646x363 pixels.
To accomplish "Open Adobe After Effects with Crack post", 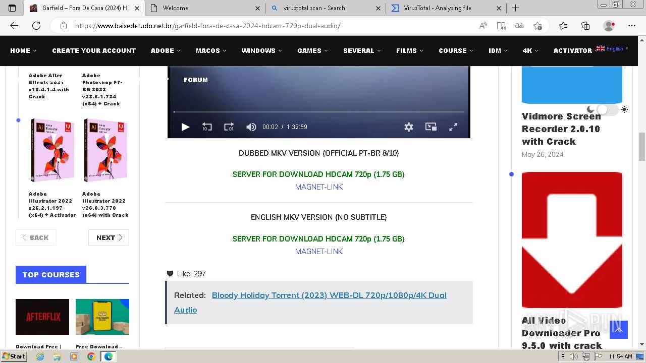I will point(49,86).
